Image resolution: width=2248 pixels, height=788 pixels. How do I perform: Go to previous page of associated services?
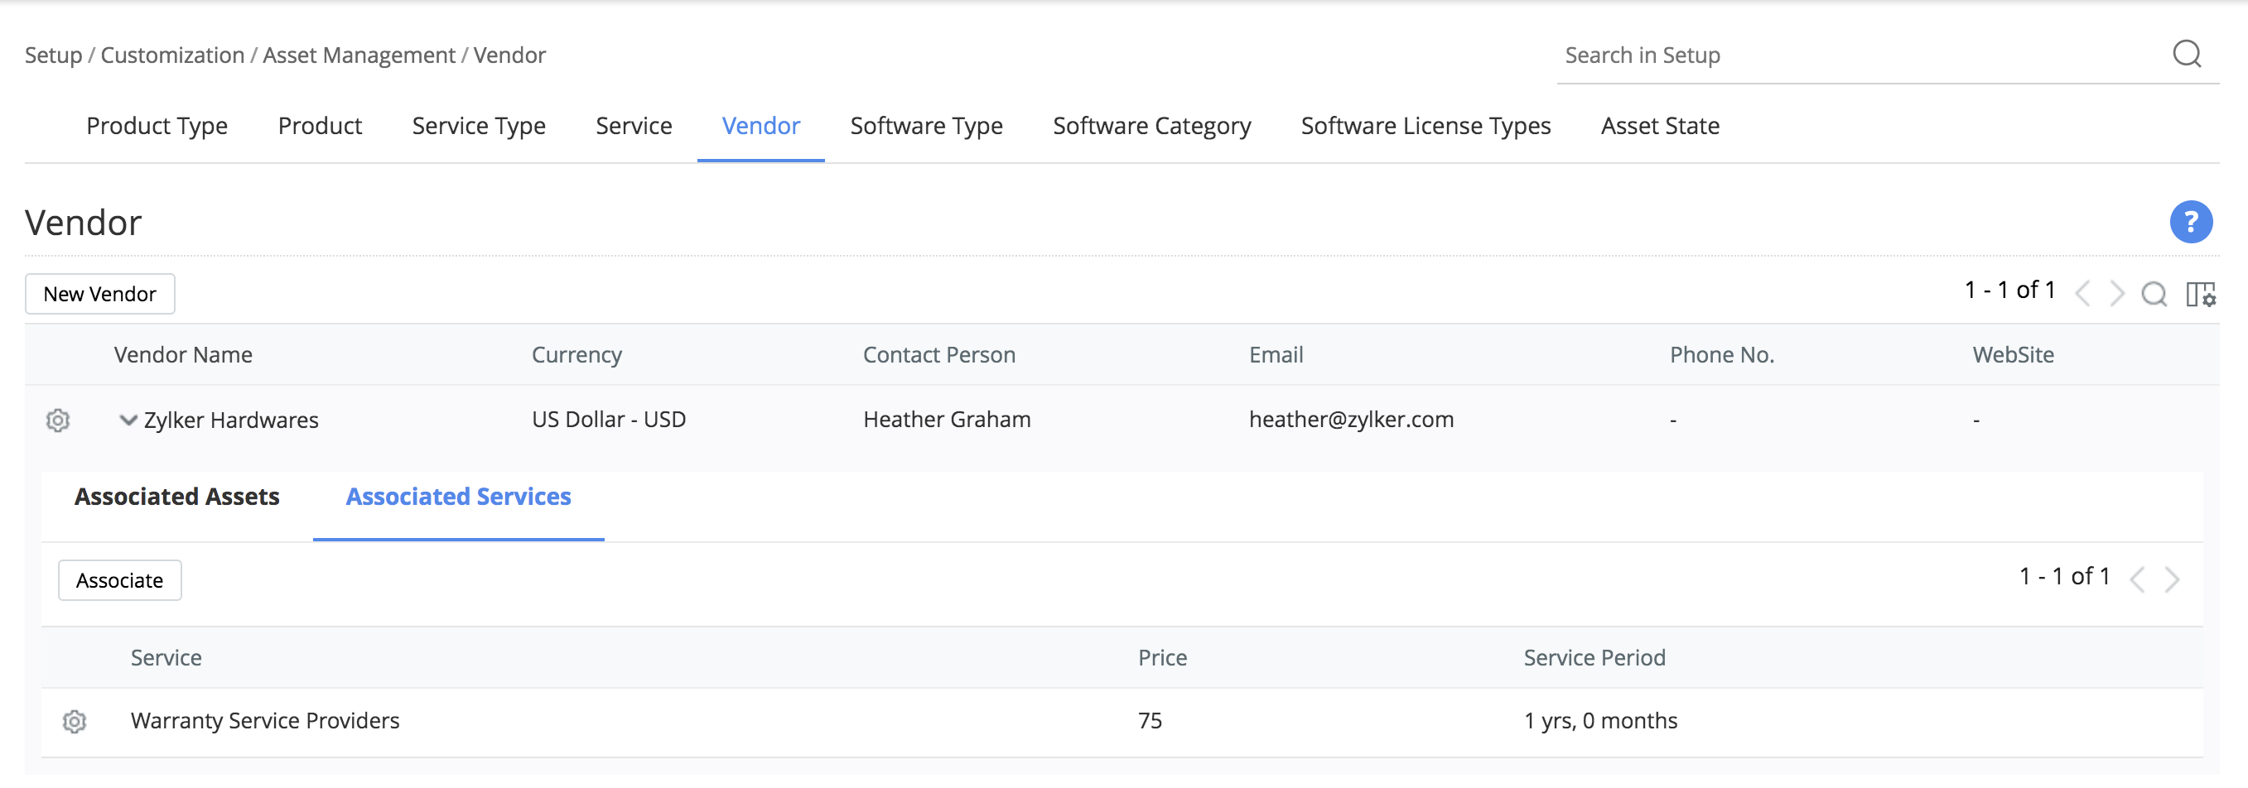[2137, 579]
